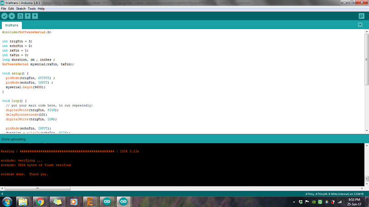
Task: Click the 'Done uploading.' status message
Action: [14, 139]
